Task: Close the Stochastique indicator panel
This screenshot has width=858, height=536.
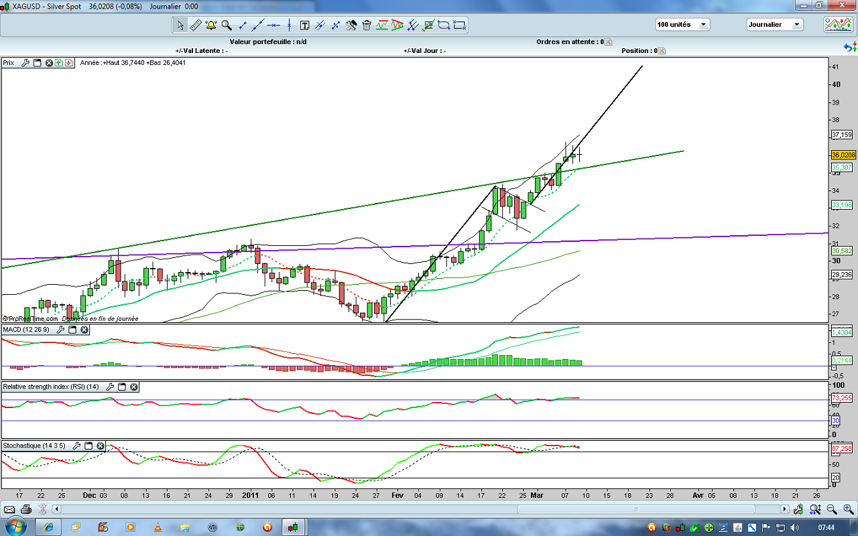Action: (101, 446)
